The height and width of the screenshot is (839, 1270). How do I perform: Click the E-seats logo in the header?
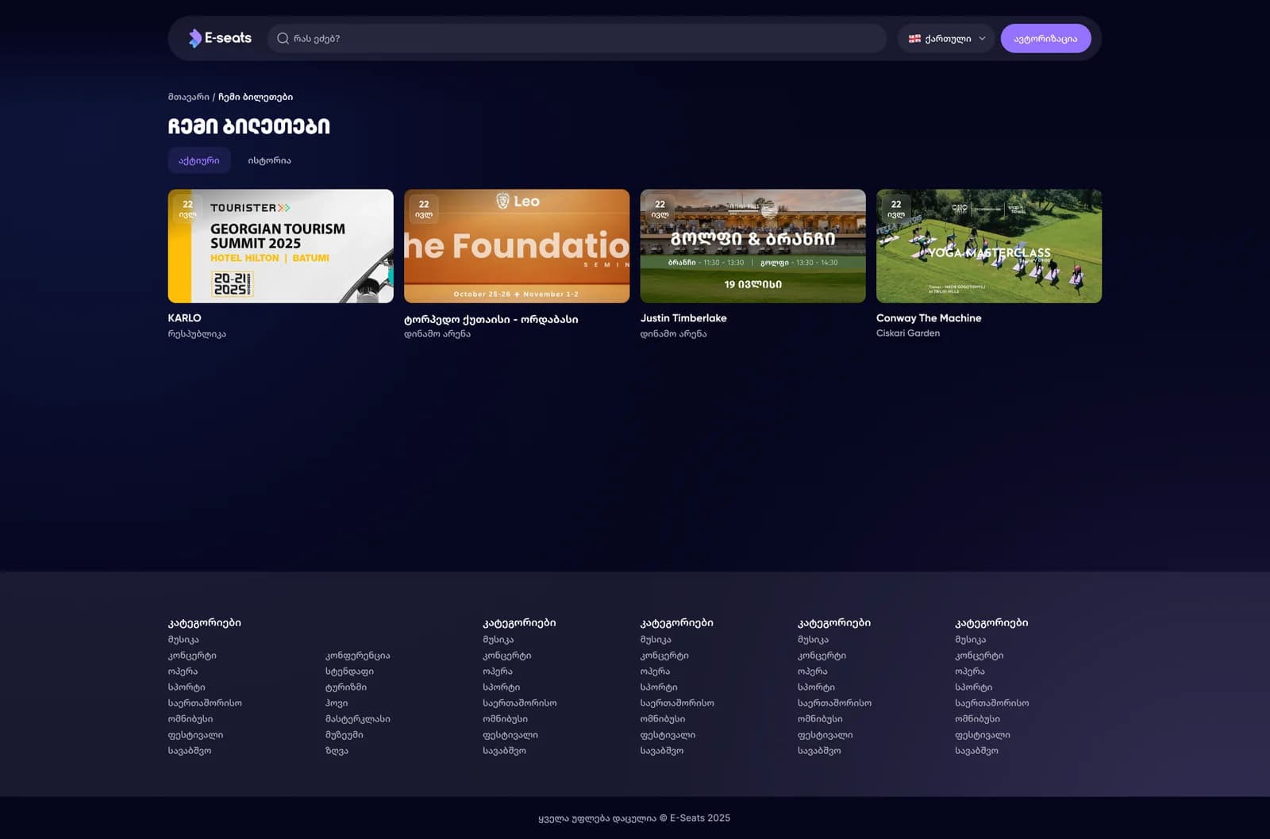tap(220, 38)
